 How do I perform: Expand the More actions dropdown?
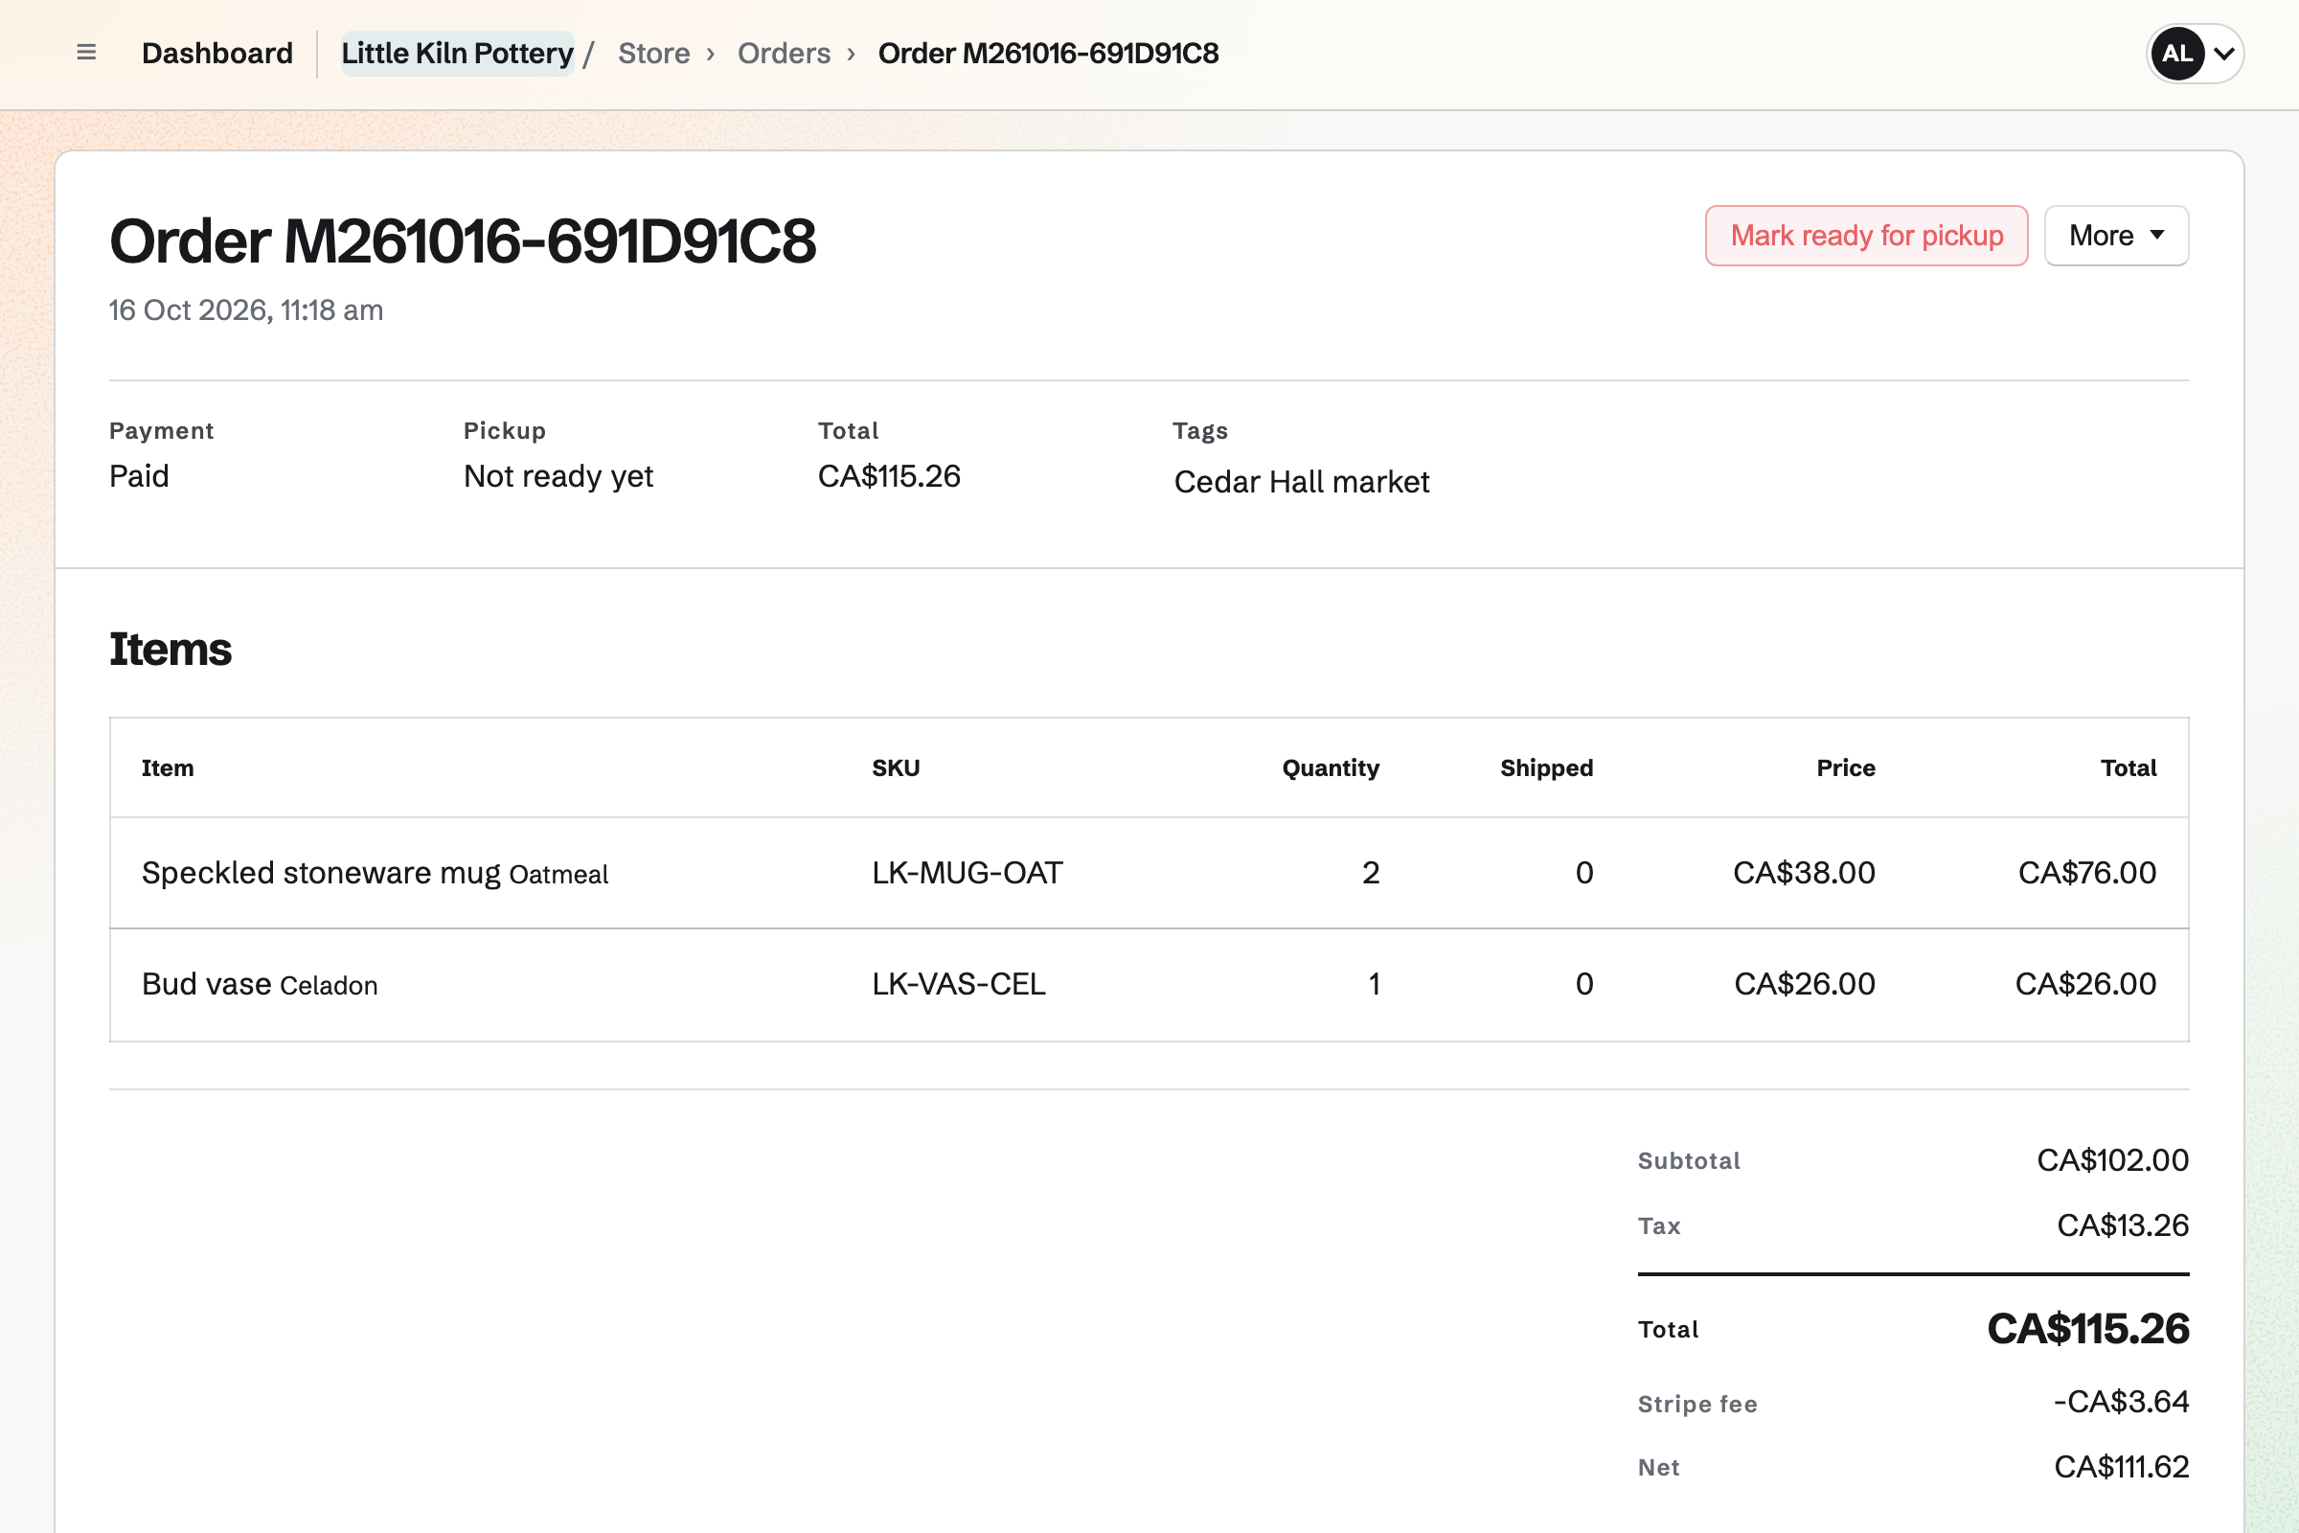coord(2116,236)
